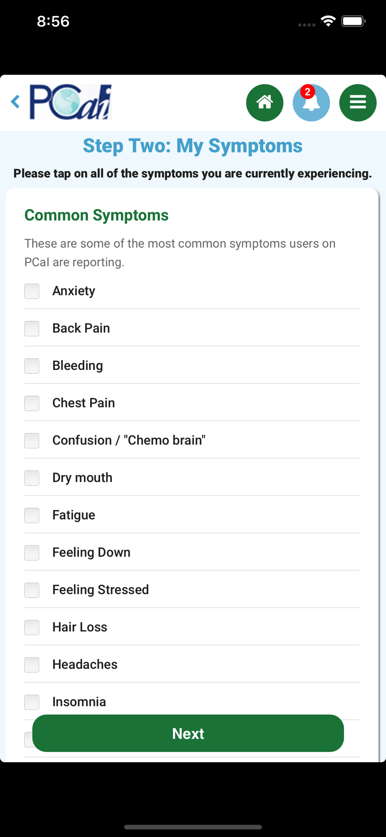
Task: Tap the PCal logo
Action: [x=71, y=102]
